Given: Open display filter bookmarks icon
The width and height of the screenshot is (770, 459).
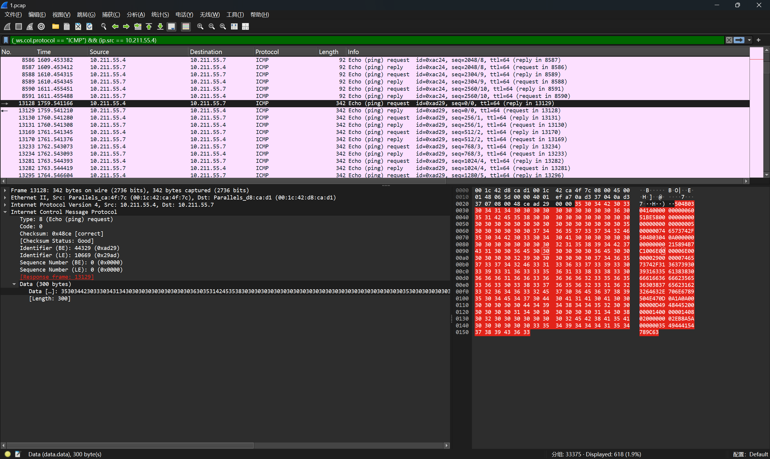Looking at the screenshot, I should pyautogui.click(x=6, y=40).
